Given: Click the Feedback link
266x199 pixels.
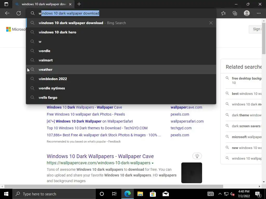Looking at the screenshot, I should pos(114,141).
